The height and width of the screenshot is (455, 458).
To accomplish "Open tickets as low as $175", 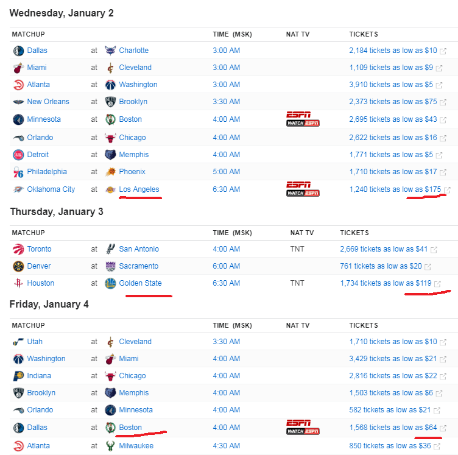I will (x=395, y=189).
